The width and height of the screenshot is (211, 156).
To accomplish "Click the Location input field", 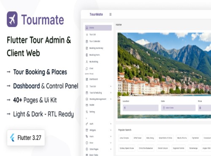I will pyautogui.click(x=141, y=108).
